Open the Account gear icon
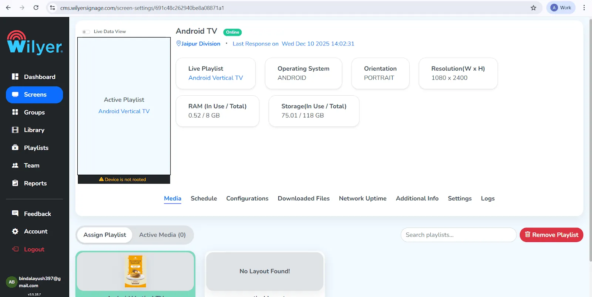 (x=15, y=231)
